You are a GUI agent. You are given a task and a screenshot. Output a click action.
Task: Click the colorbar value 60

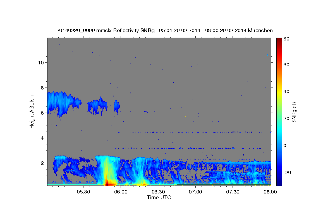(x=286, y=65)
